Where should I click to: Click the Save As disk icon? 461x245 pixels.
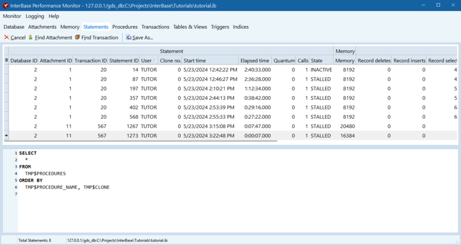point(129,37)
